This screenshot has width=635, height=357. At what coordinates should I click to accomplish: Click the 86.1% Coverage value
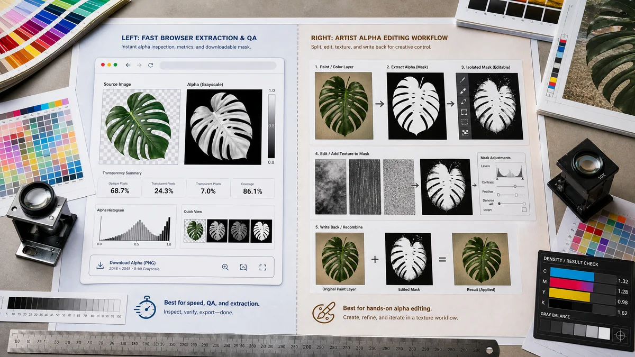252,191
